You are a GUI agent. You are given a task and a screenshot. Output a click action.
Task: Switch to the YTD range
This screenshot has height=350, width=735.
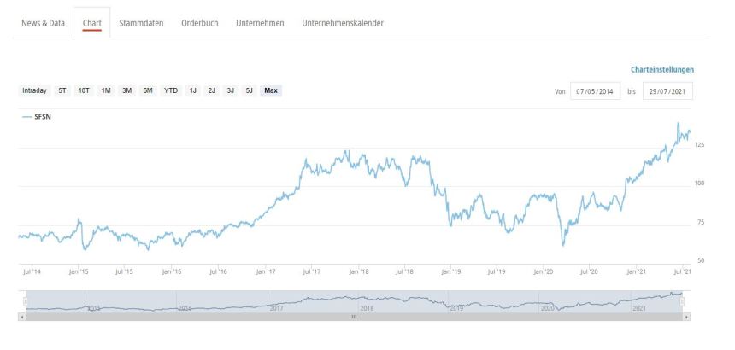point(171,90)
